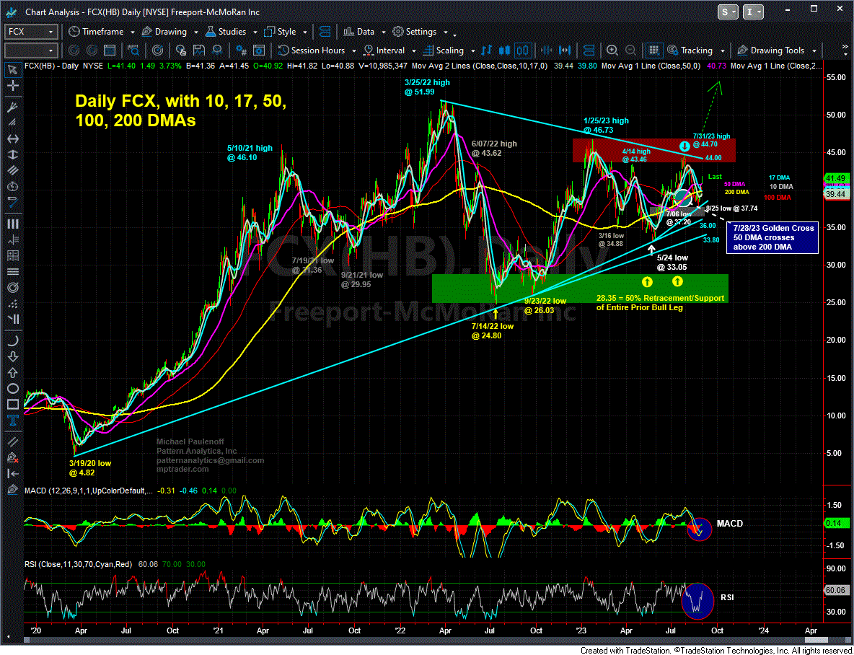Image resolution: width=854 pixels, height=655 pixels.
Task: Select the horizontal double-arrow measurement tool
Action: pos(13,139)
